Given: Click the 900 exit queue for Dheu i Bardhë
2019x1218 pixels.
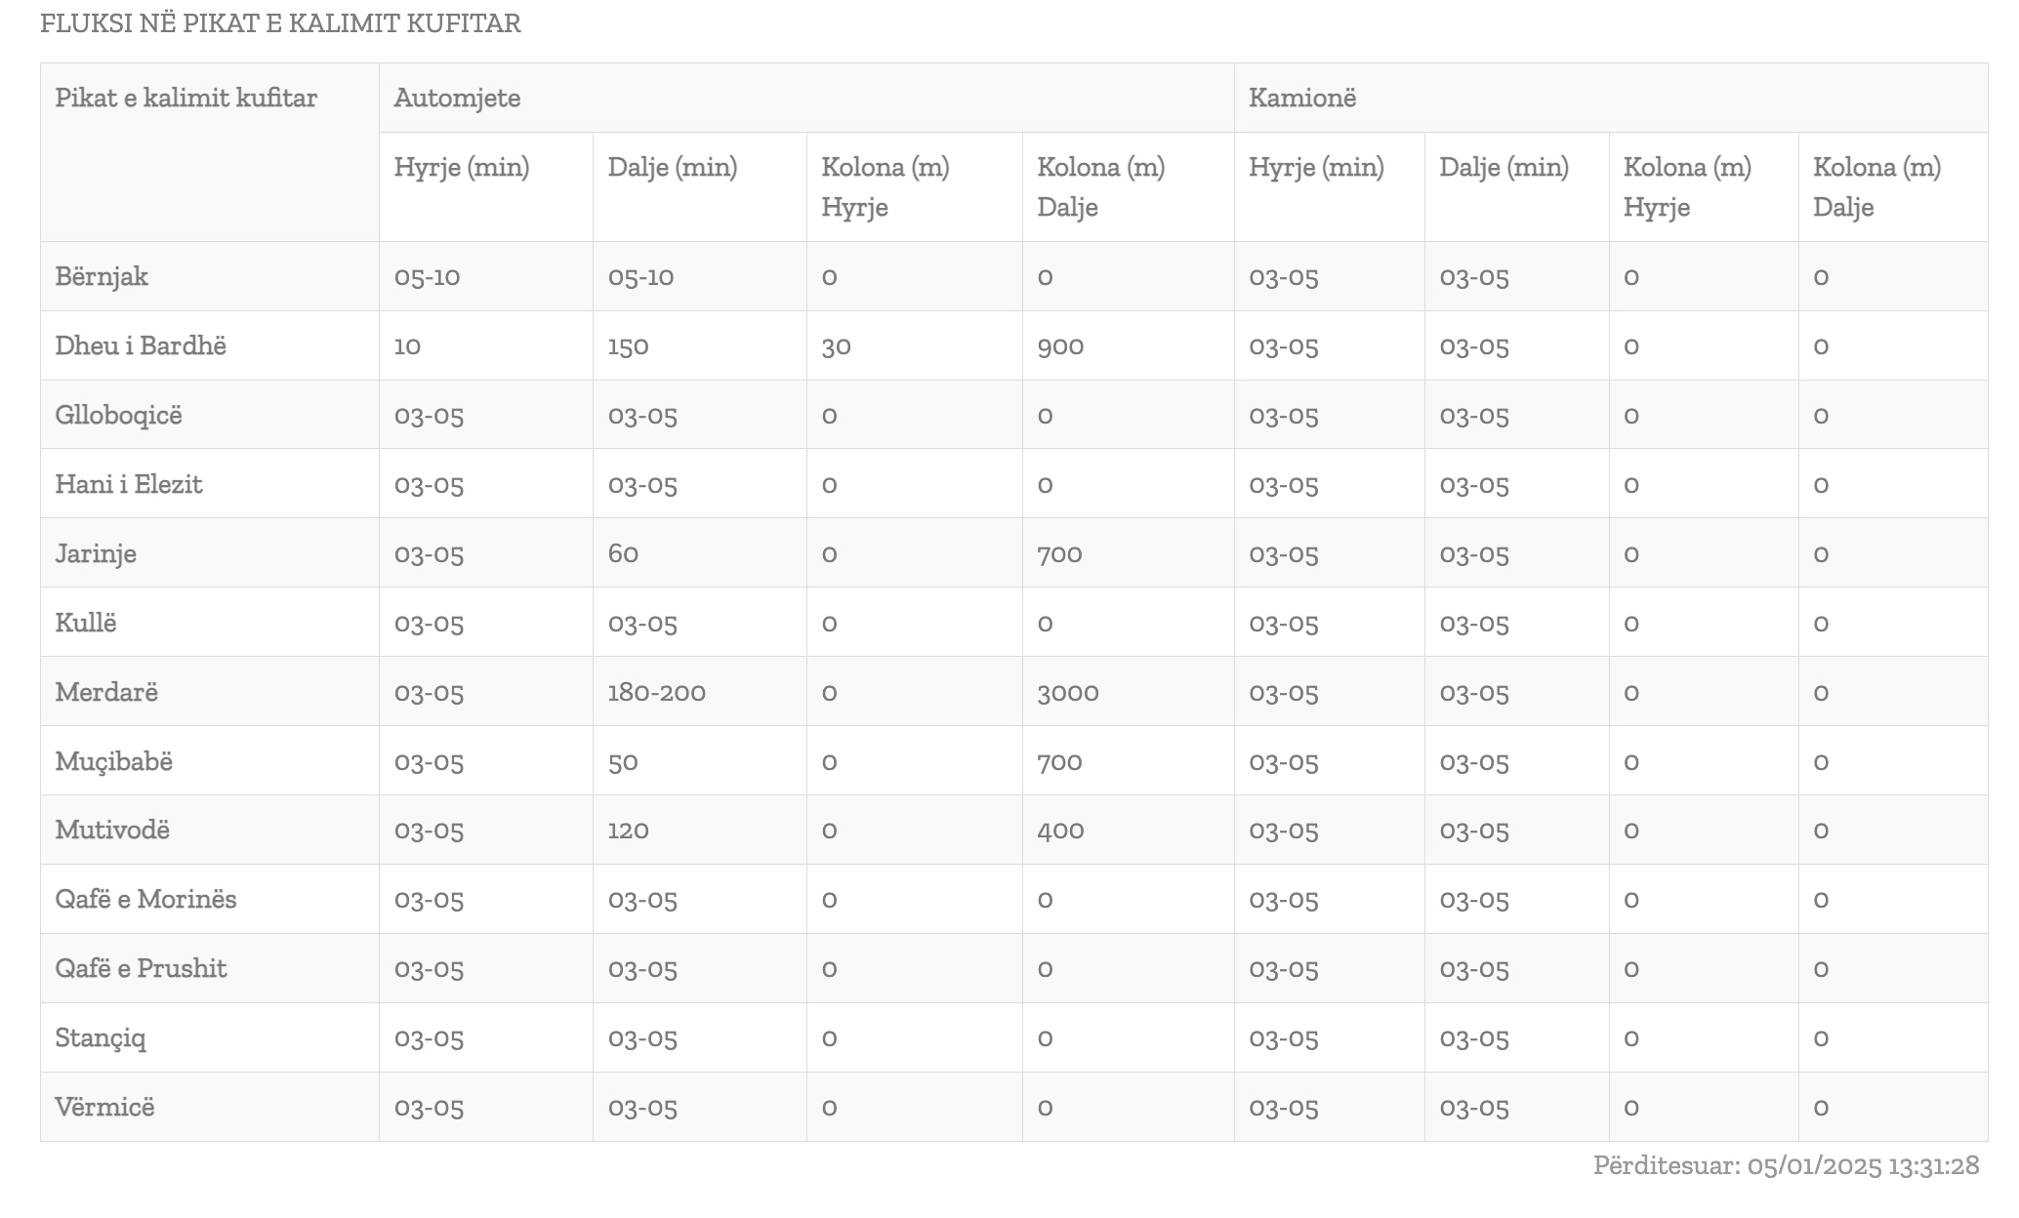Looking at the screenshot, I should 1060,345.
